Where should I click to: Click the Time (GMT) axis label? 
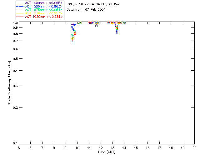pos(106,152)
